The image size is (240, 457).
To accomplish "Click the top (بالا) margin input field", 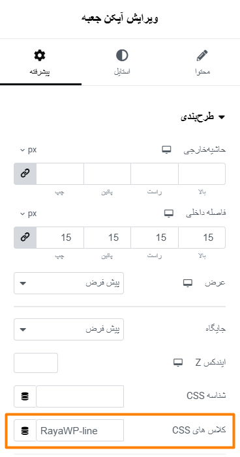I will tap(202, 174).
